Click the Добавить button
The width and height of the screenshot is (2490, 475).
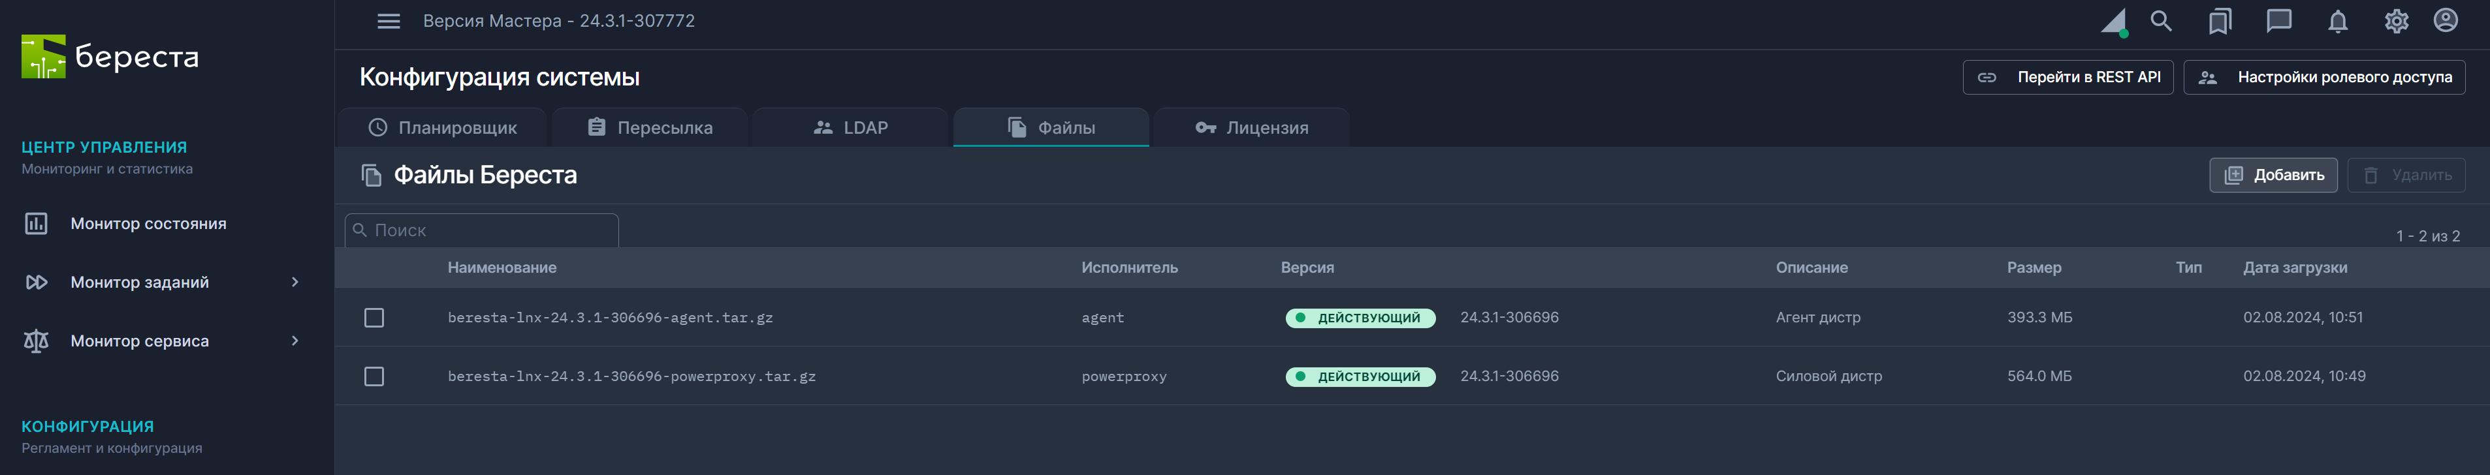click(2273, 175)
